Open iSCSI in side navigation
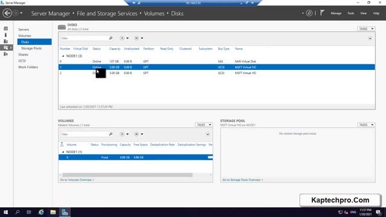This screenshot has width=386, height=217. point(22,61)
